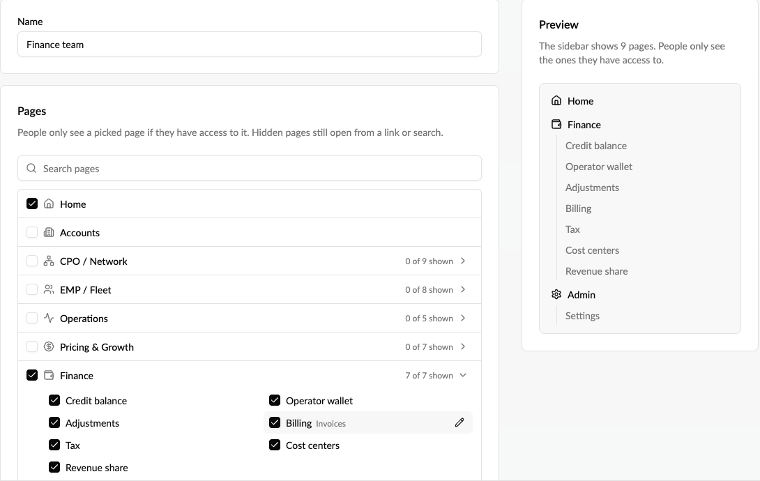
Task: Select Home in the Preview sidebar
Action: (581, 101)
